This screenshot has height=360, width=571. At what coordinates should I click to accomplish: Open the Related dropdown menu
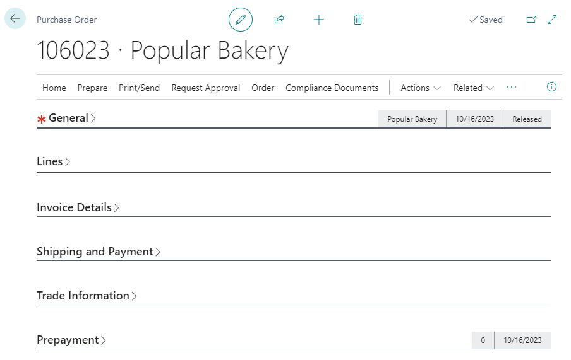click(473, 88)
